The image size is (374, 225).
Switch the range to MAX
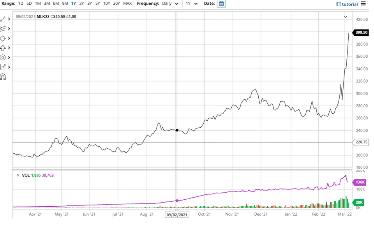[x=127, y=4]
